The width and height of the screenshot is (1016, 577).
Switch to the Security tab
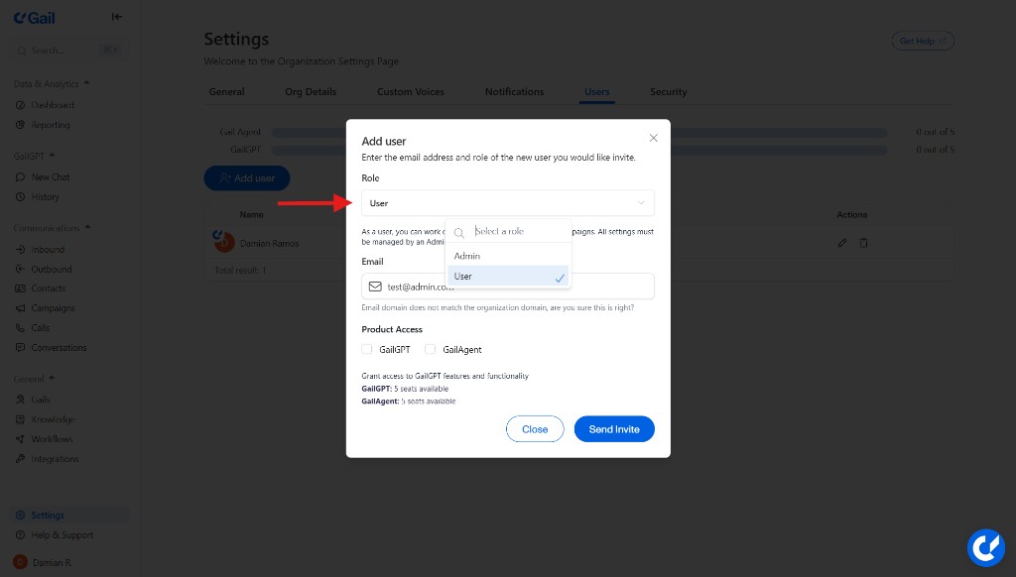click(668, 92)
